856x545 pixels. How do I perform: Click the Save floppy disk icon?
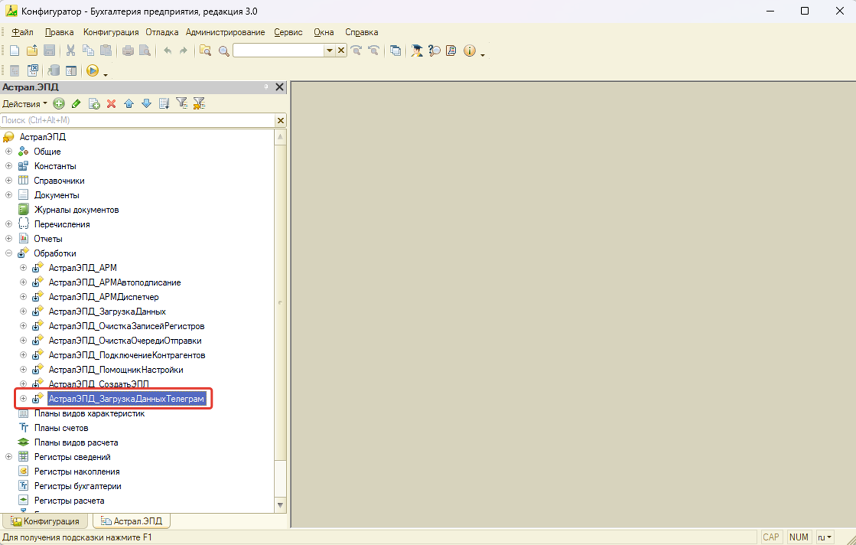pyautogui.click(x=49, y=50)
